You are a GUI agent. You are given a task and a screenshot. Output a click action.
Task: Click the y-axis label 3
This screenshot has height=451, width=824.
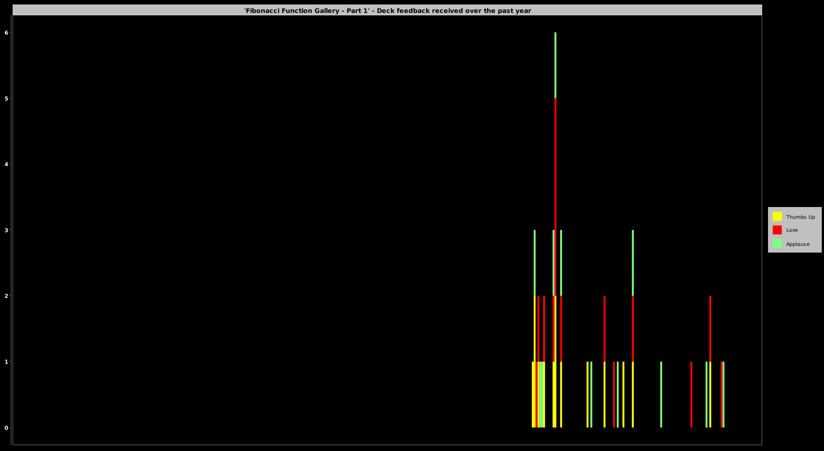tap(7, 230)
